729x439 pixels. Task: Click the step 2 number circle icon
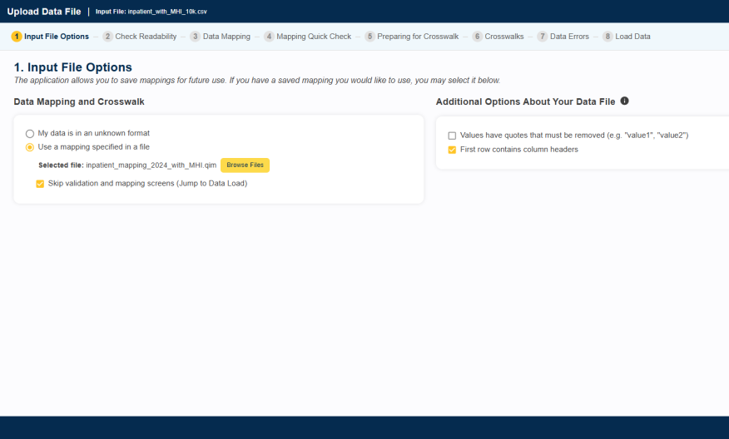pyautogui.click(x=107, y=37)
